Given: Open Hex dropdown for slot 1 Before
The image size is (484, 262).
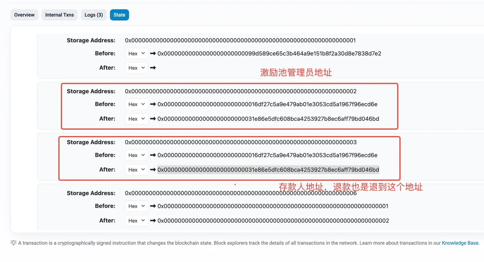Looking at the screenshot, I should pyautogui.click(x=137, y=53).
